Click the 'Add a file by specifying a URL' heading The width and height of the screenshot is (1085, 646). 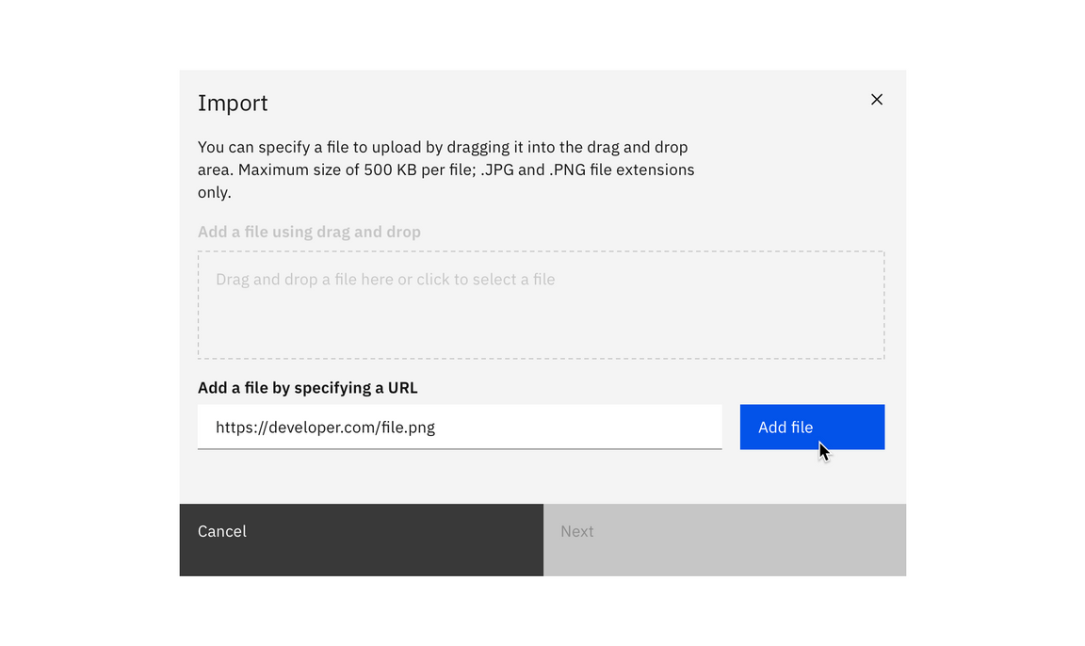click(307, 387)
